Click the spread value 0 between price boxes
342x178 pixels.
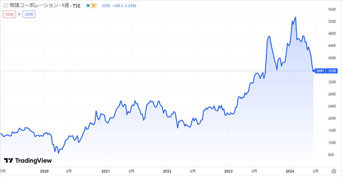[x=19, y=14]
